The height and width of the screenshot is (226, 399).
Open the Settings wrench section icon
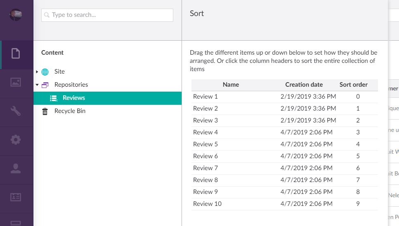pyautogui.click(x=16, y=111)
